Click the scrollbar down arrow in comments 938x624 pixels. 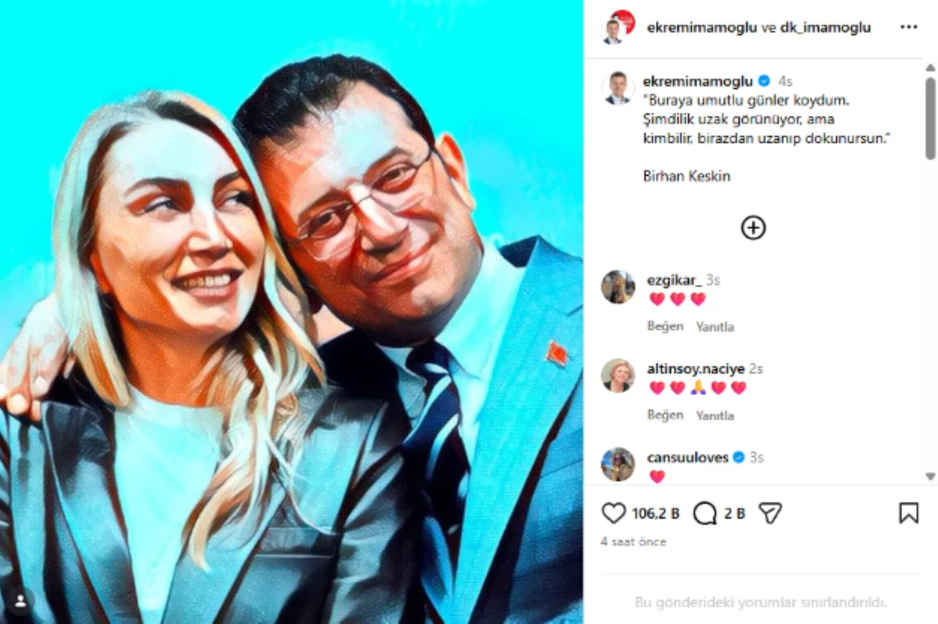930,476
